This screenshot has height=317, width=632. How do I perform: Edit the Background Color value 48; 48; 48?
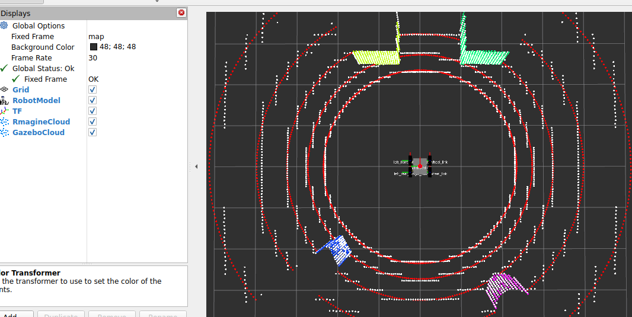tap(118, 47)
